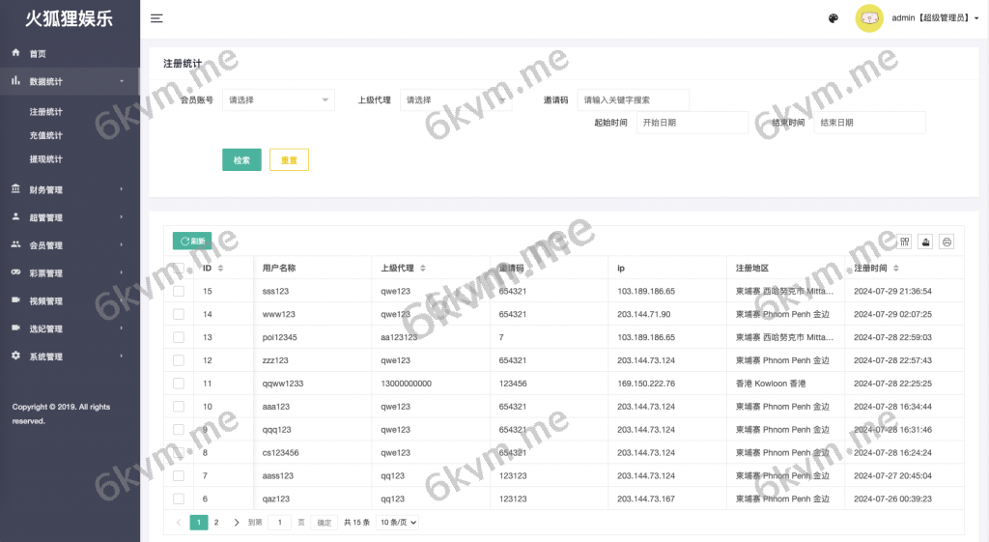Click the 邀请码 keyword input field
The image size is (989, 542).
pyautogui.click(x=633, y=100)
